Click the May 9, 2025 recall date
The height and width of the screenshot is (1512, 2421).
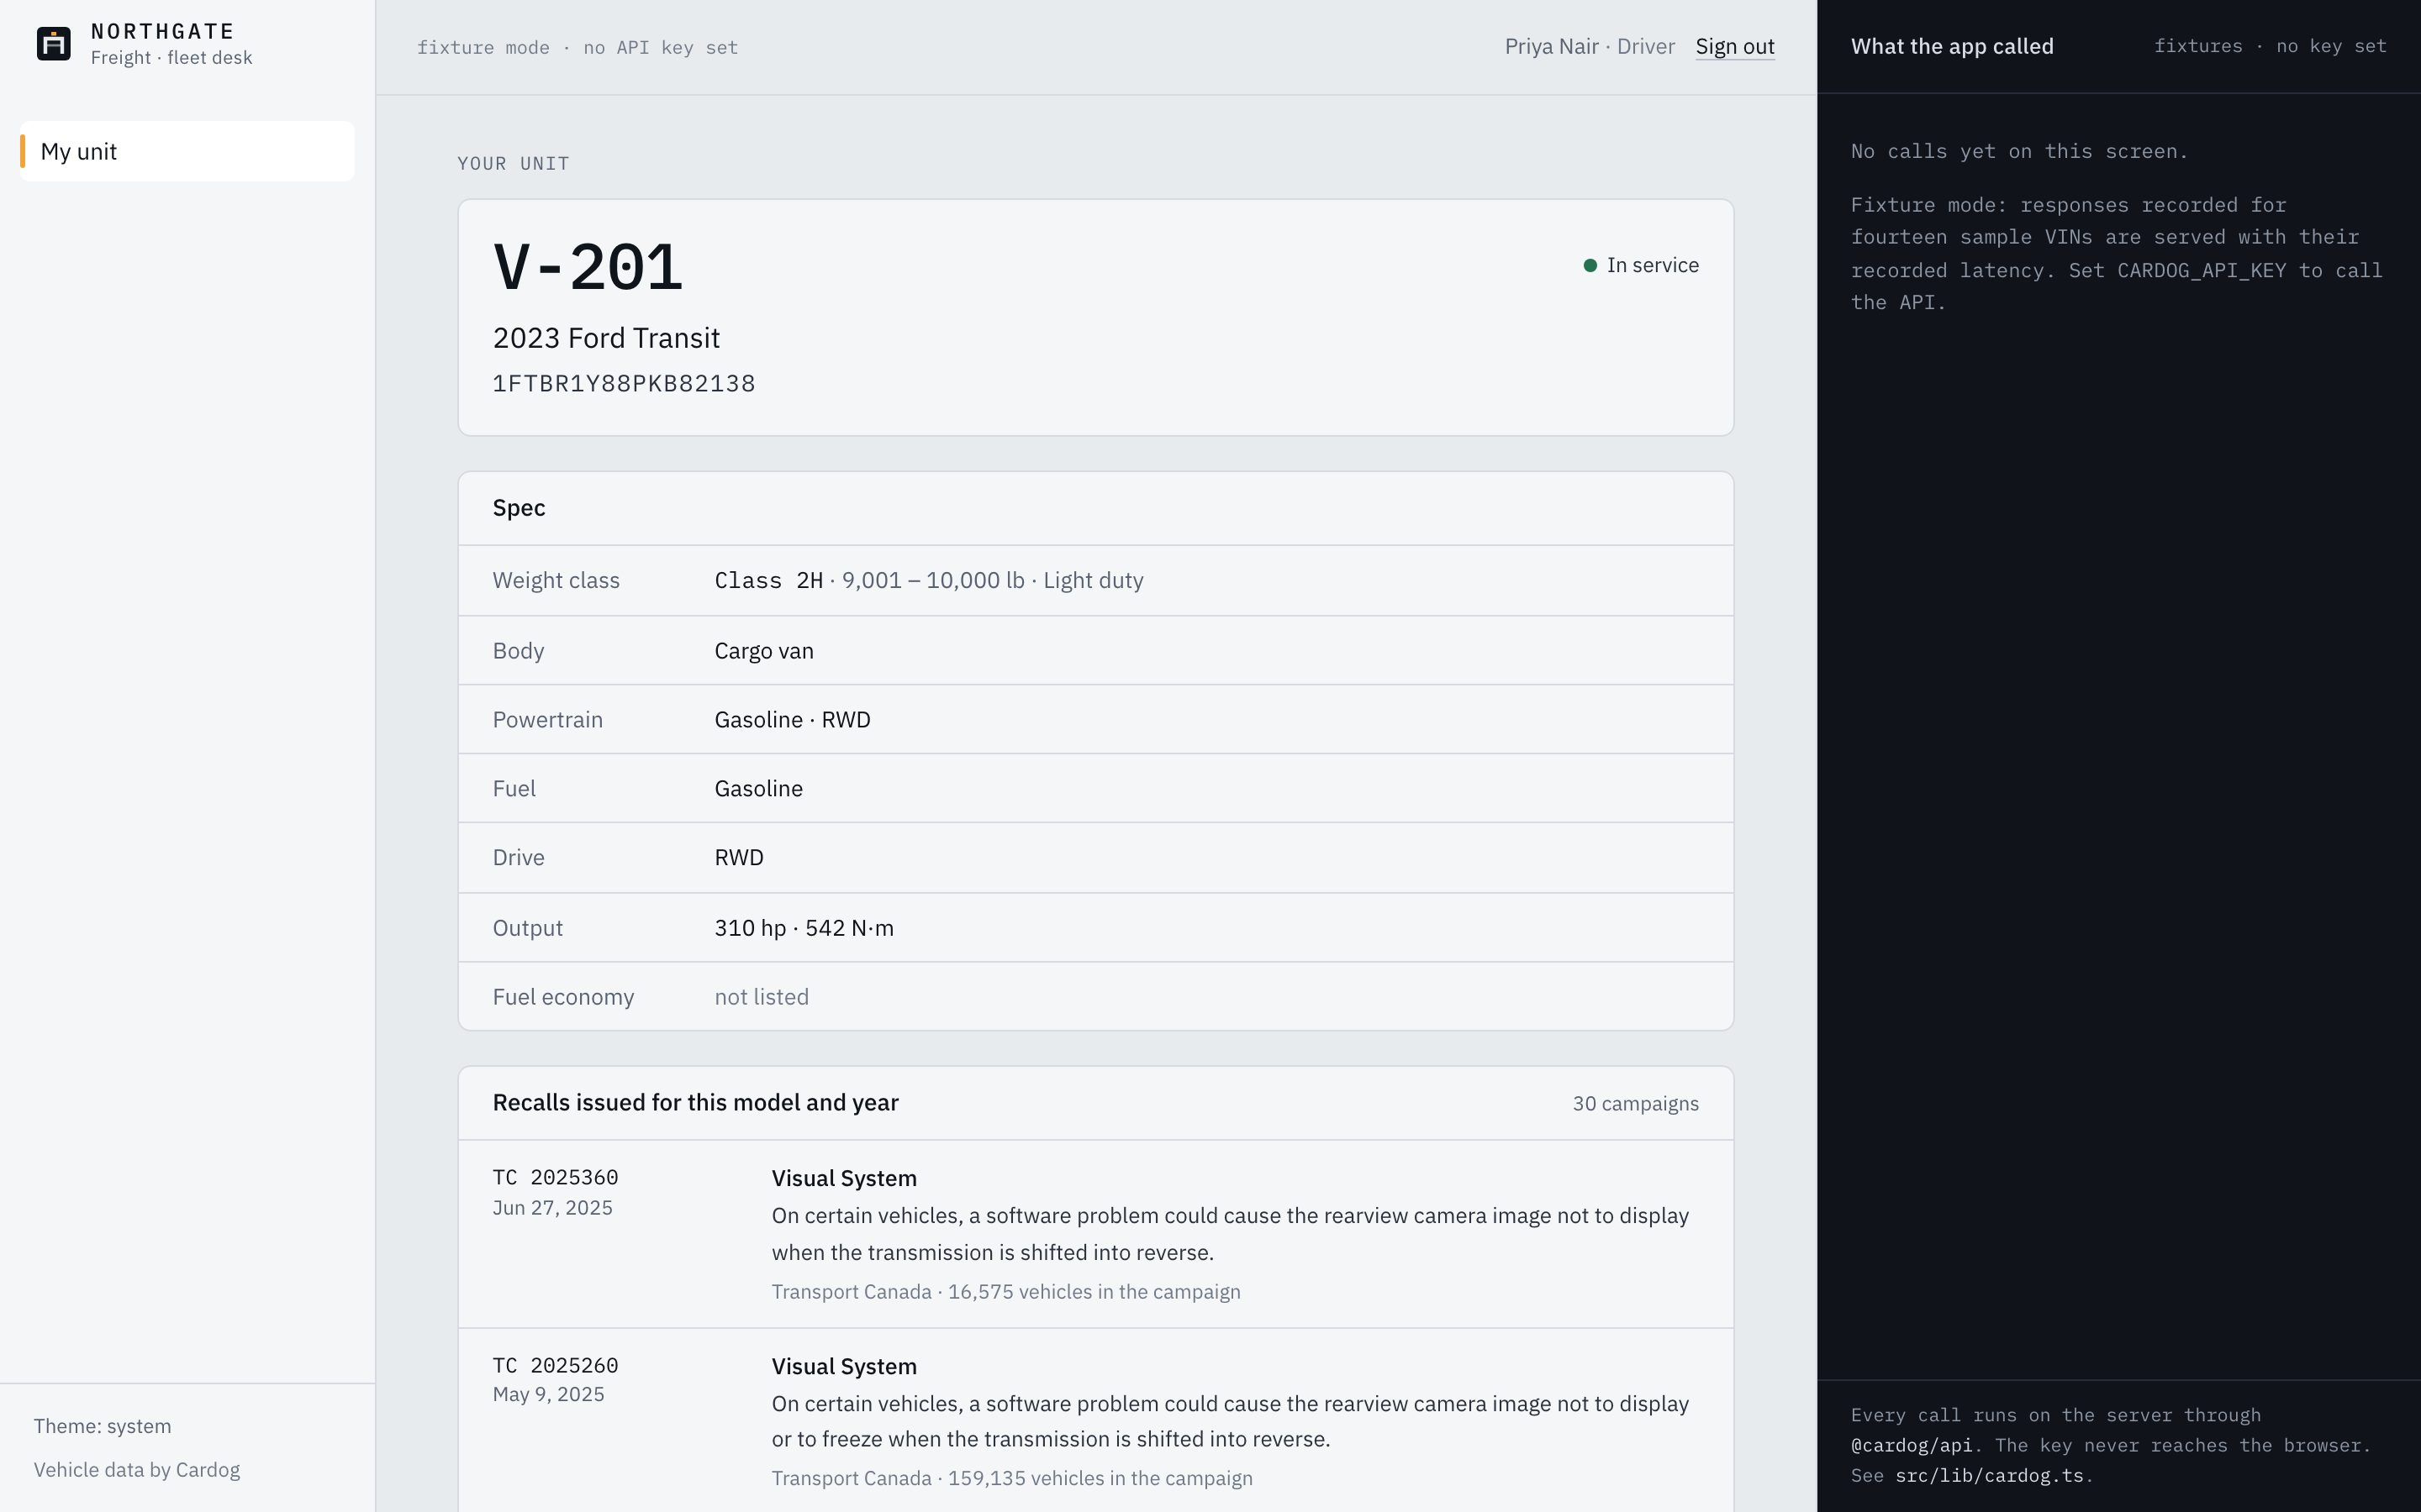[548, 1394]
